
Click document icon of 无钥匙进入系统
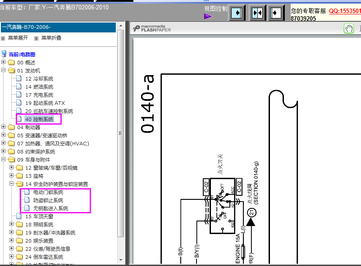coord(27,208)
